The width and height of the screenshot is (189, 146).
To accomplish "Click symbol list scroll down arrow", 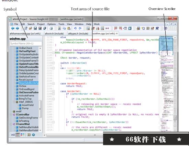I will [x=40, y=130].
